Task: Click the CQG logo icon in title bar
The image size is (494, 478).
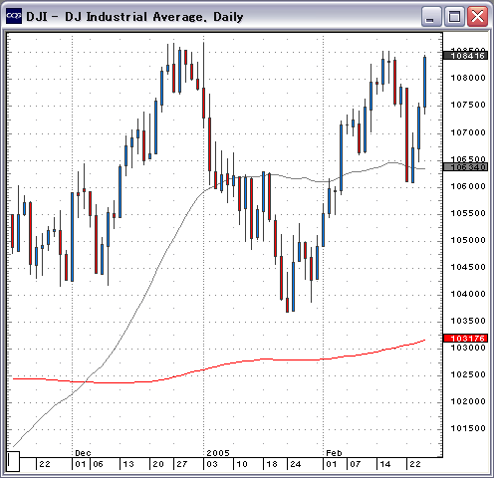Action: coord(14,16)
